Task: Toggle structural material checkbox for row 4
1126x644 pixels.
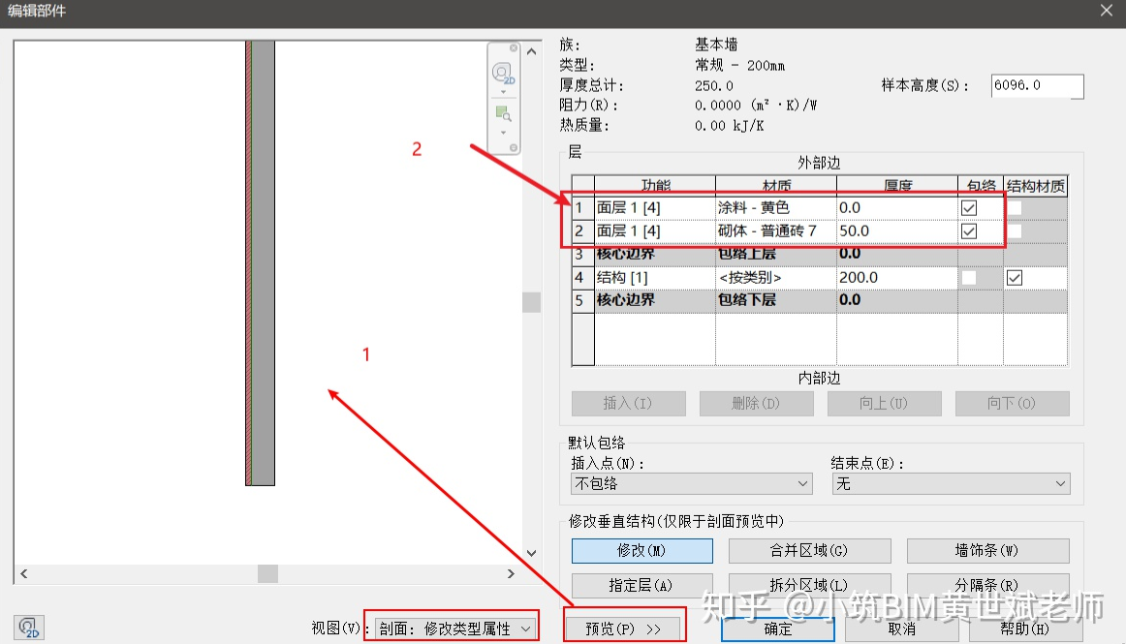Action: pos(1014,277)
